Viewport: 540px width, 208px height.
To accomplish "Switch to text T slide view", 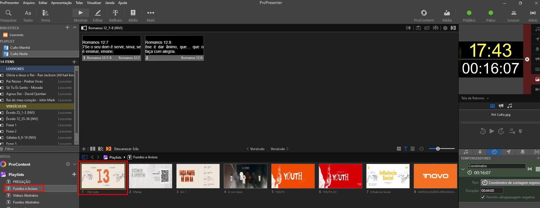I will click(406, 149).
